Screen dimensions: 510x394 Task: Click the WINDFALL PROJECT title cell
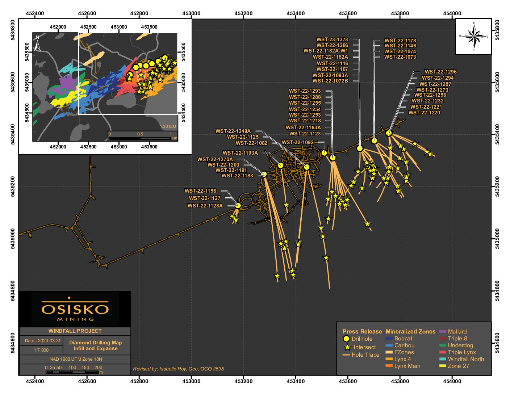(x=75, y=331)
